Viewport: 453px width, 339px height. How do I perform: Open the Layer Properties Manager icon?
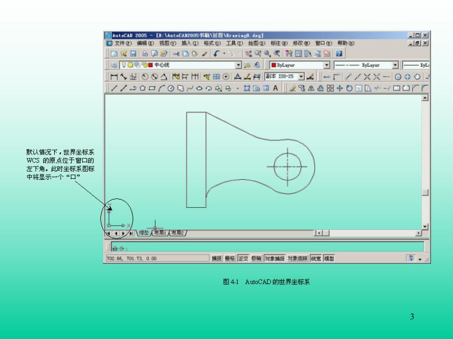pos(114,64)
